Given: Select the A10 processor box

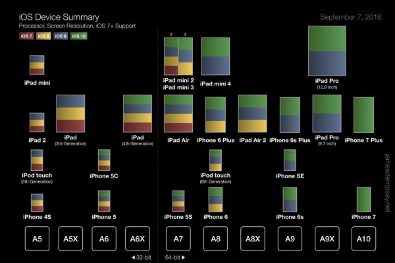Looking at the screenshot, I should pos(363,239).
